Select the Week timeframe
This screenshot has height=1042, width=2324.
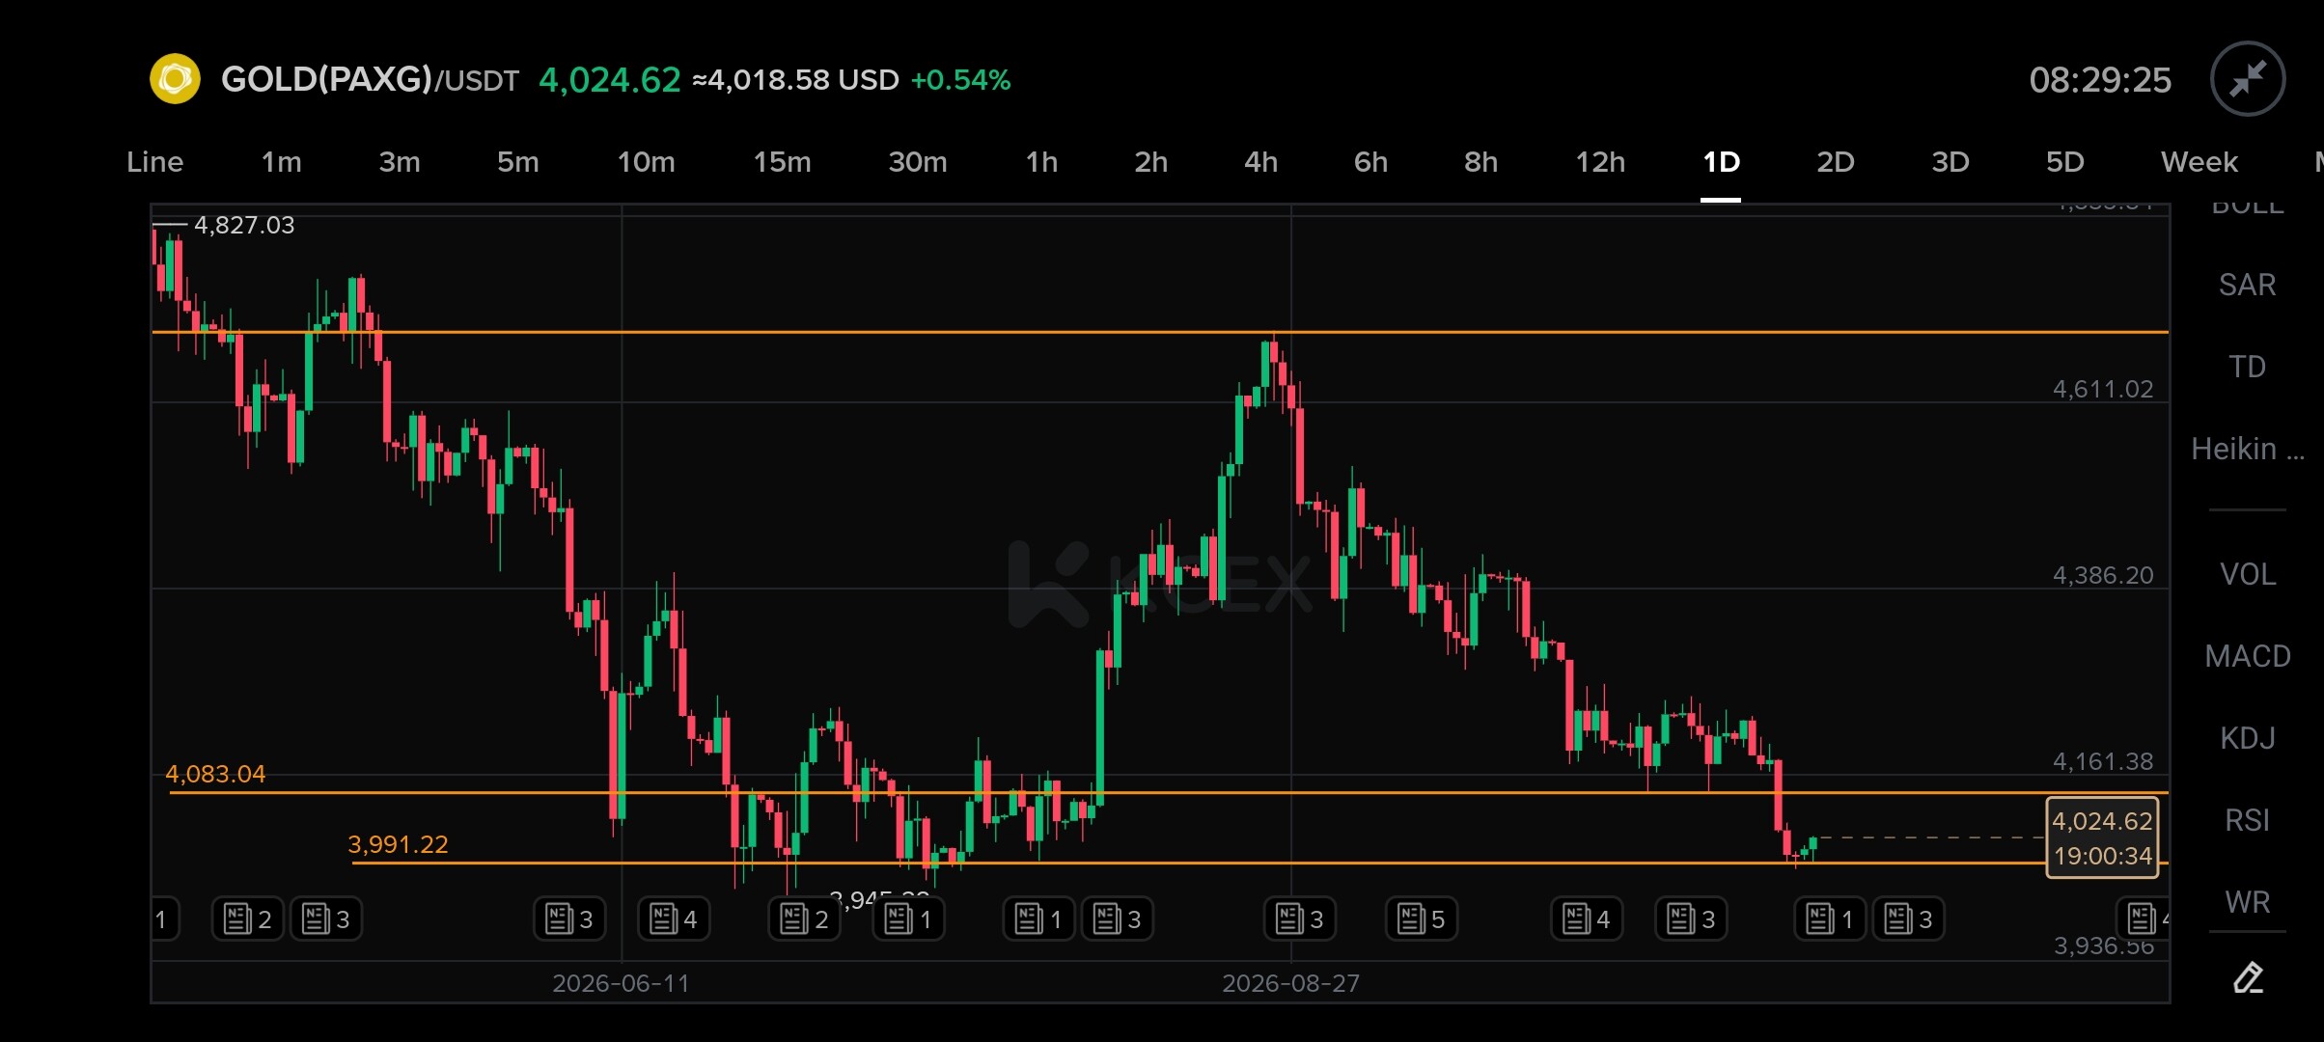[x=2199, y=162]
